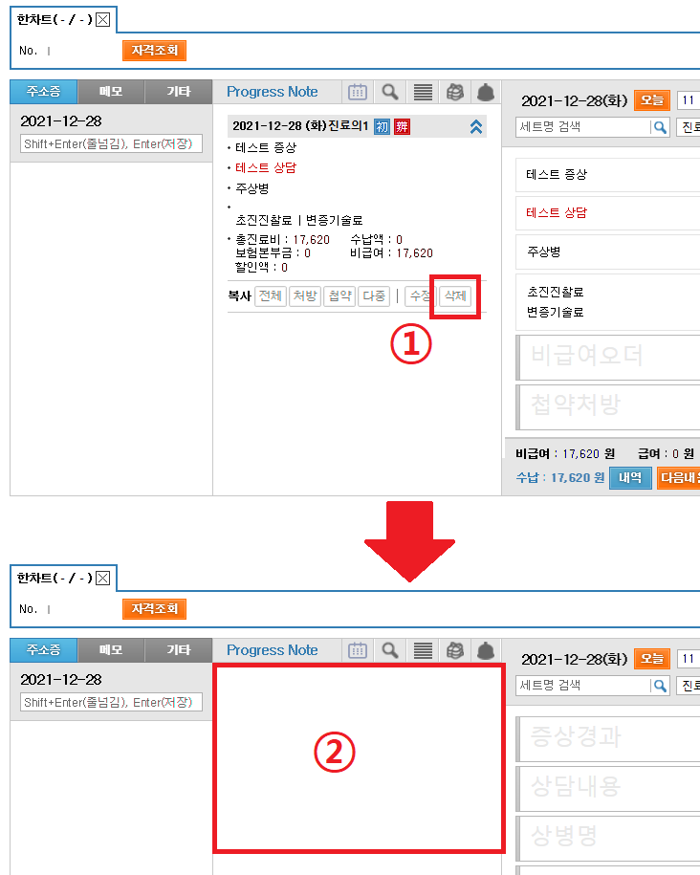Screen dimensions: 700x875
Task: Click magnifier icon above the progress note entry
Action: click(390, 92)
